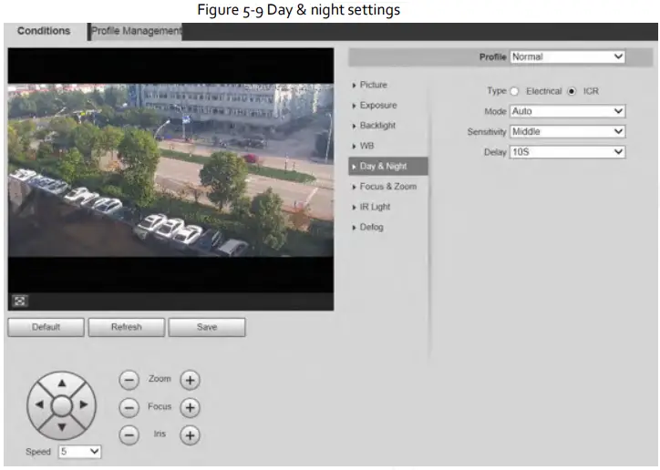660x470 pixels.
Task: Select Electrical type radio button
Action: click(x=514, y=91)
